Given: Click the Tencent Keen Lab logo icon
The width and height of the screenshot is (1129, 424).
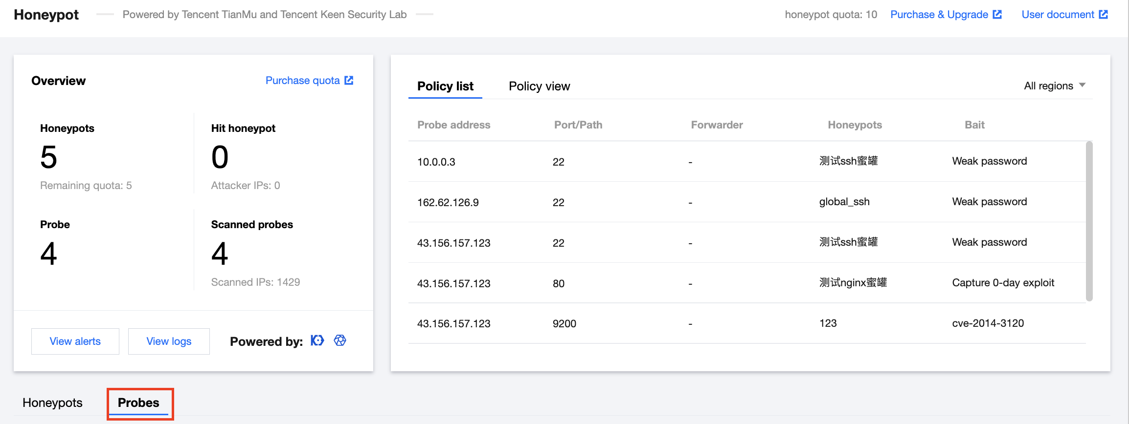Looking at the screenshot, I should pos(317,340).
